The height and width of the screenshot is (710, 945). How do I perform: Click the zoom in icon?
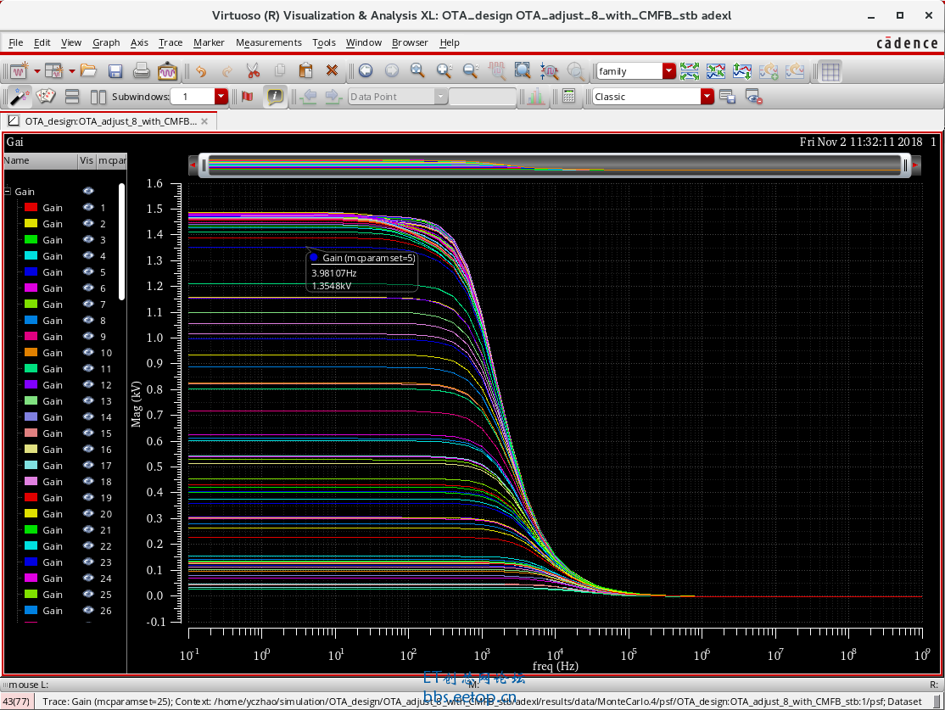click(x=445, y=71)
